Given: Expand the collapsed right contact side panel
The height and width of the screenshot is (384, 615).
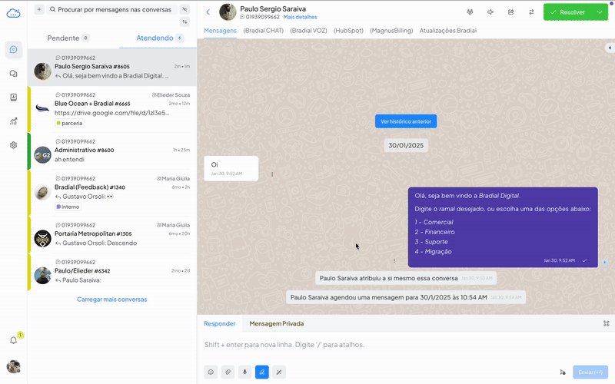Looking at the screenshot, I should tap(610, 48).
